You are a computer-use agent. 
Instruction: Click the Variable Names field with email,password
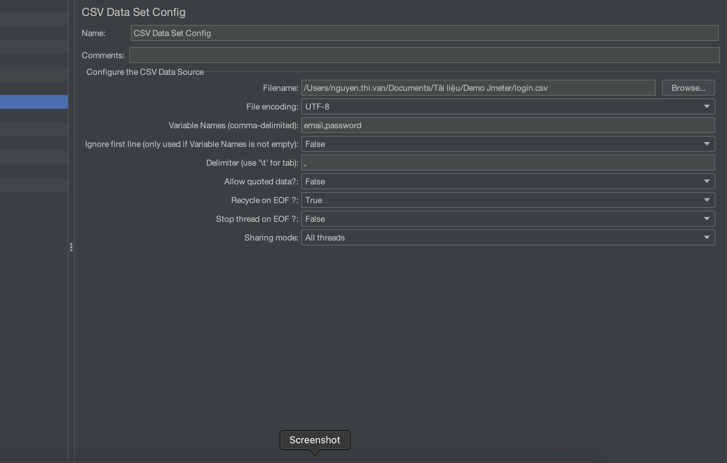click(508, 125)
